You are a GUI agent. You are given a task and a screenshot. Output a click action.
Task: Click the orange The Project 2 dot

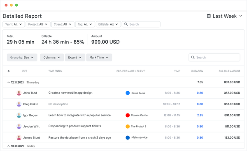pyautogui.click(x=128, y=126)
